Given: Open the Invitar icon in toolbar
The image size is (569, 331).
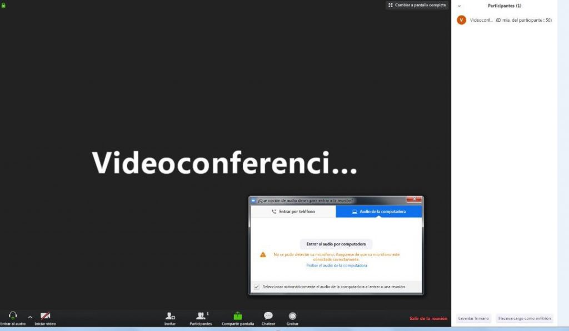Looking at the screenshot, I should pyautogui.click(x=170, y=315).
